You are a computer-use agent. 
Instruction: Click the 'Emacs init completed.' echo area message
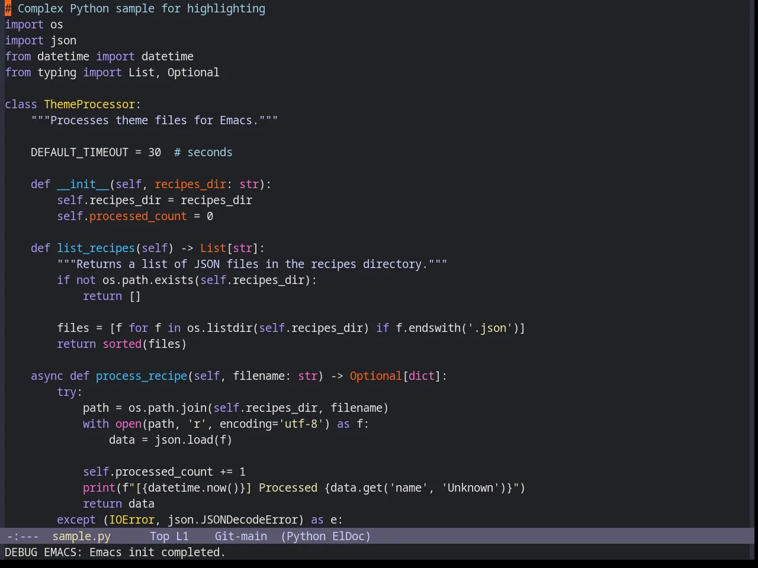(158, 552)
